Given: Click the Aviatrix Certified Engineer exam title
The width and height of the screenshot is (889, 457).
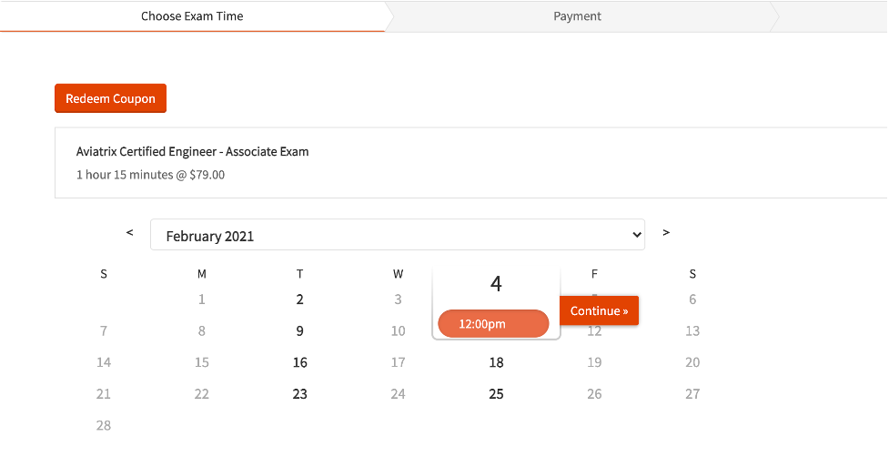Looking at the screenshot, I should point(192,152).
